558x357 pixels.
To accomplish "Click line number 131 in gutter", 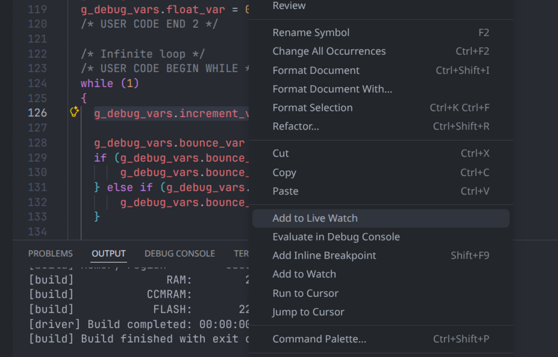I will (x=37, y=188).
